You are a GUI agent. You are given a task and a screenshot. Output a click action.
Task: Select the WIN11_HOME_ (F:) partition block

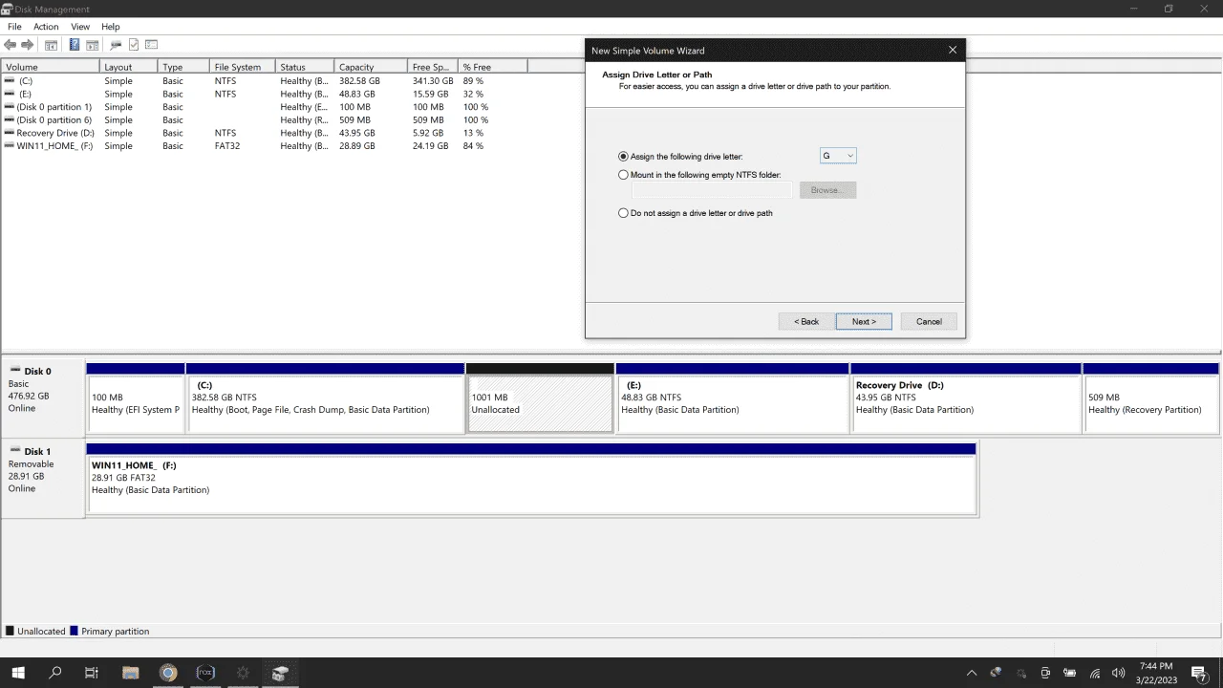(x=531, y=479)
